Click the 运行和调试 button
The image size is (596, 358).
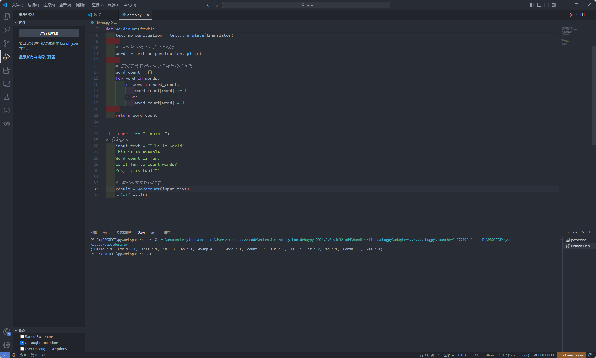click(x=49, y=33)
